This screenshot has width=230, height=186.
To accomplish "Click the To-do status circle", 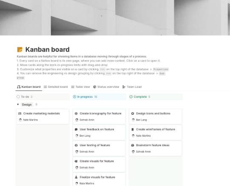I will (18, 97).
